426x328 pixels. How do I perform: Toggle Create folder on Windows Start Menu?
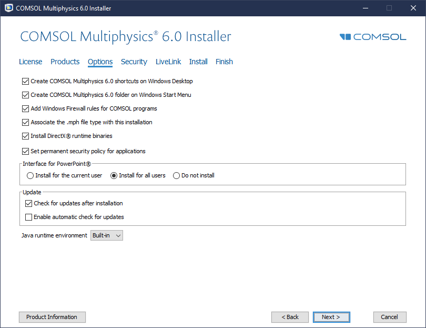[25, 95]
